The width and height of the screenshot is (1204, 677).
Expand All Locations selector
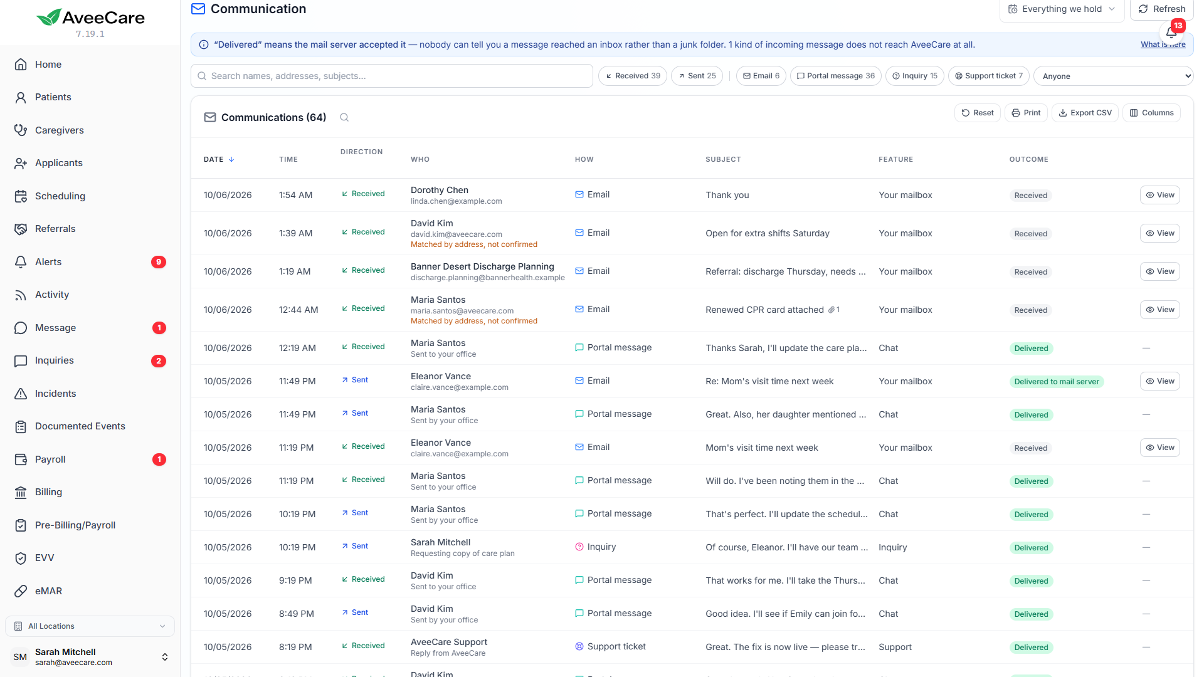tap(90, 626)
